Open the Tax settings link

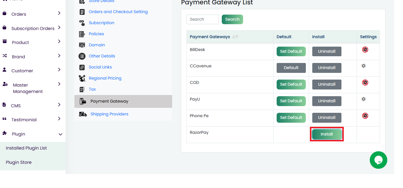click(x=92, y=89)
